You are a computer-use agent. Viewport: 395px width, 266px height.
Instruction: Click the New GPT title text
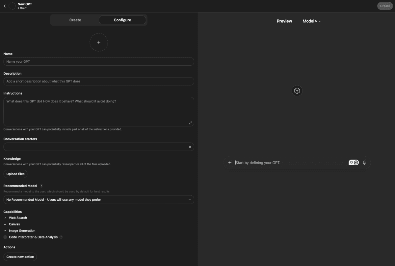(25, 4)
